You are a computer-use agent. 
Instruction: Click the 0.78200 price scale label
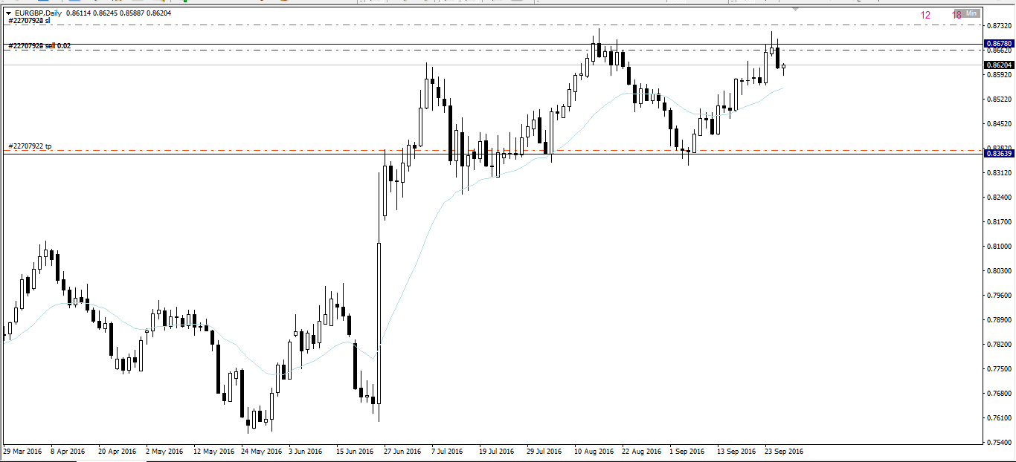(999, 345)
